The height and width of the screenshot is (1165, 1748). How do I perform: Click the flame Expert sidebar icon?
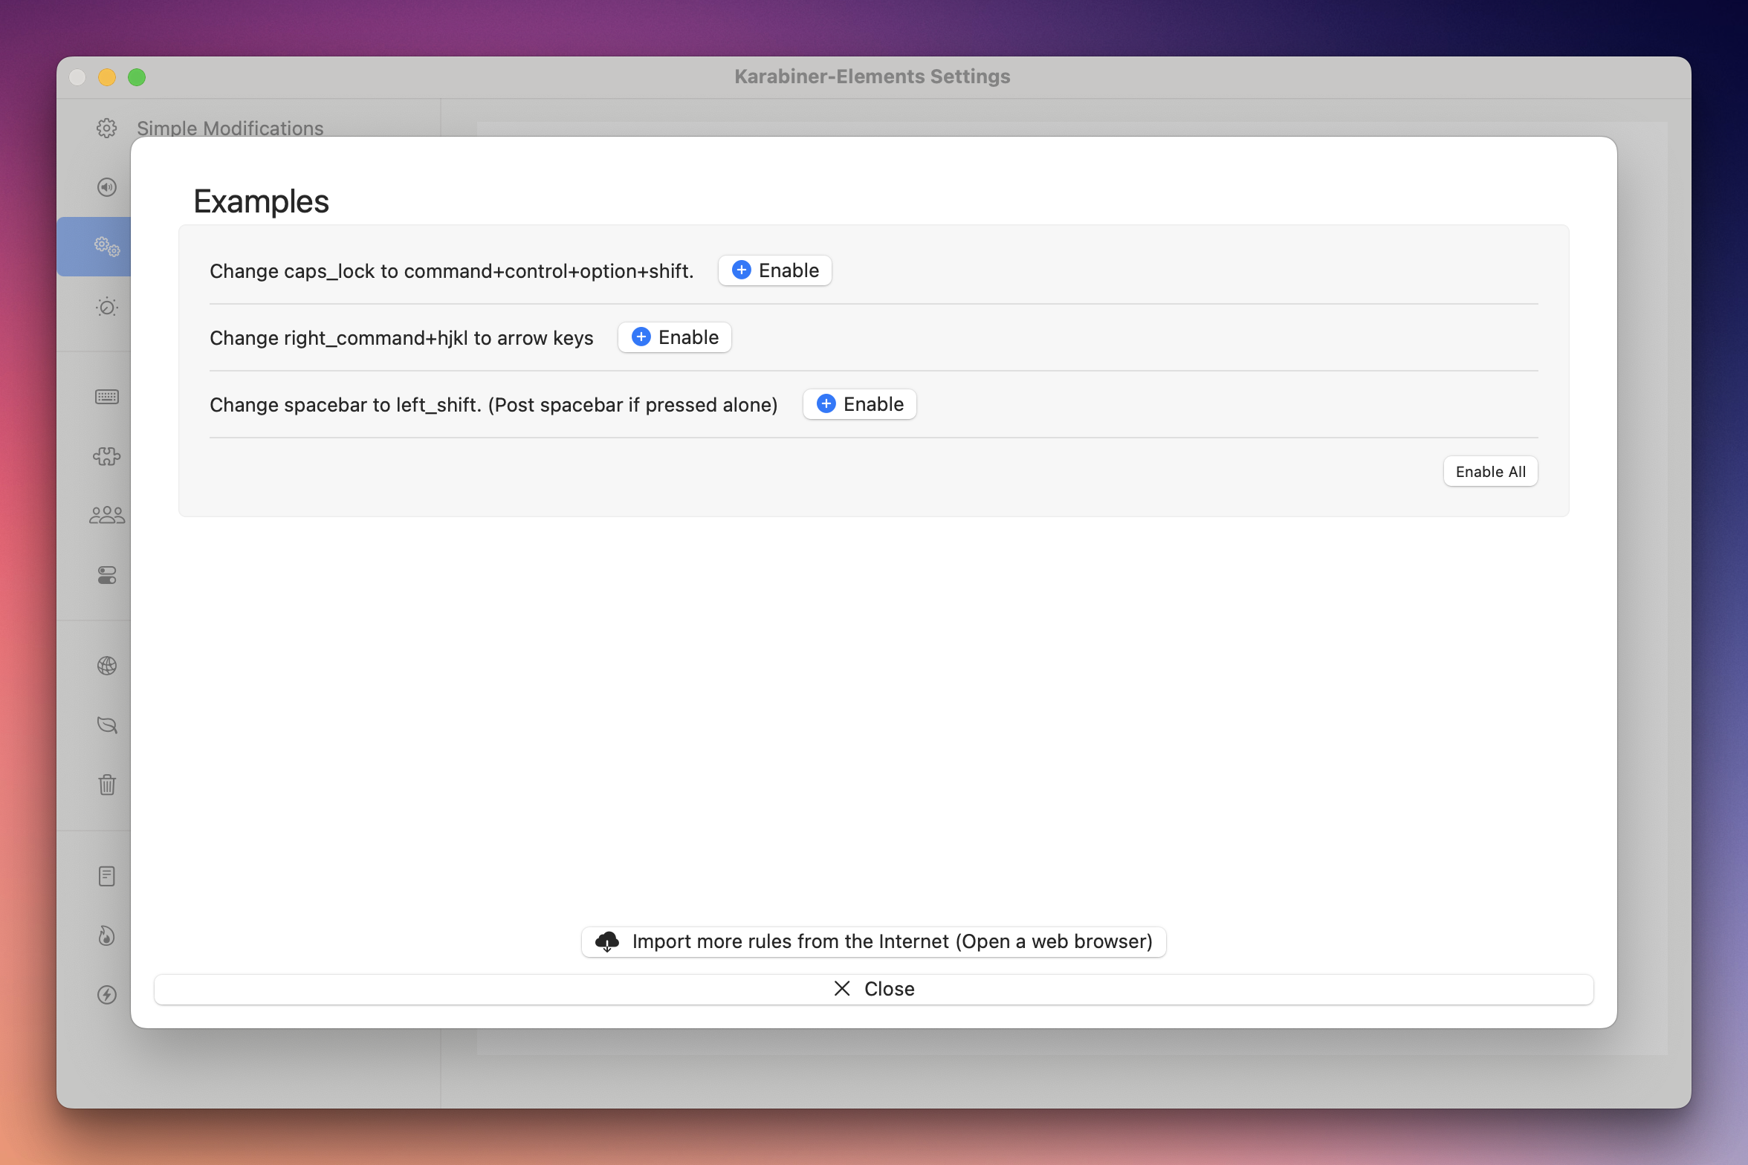pos(107,935)
